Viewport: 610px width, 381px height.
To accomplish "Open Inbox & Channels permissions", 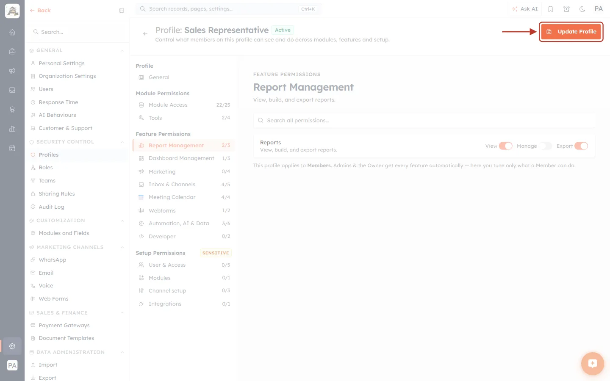I will (184, 185).
